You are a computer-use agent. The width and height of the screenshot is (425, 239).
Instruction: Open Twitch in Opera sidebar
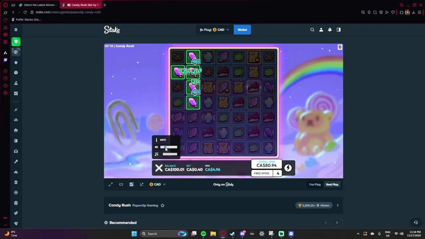click(5, 60)
